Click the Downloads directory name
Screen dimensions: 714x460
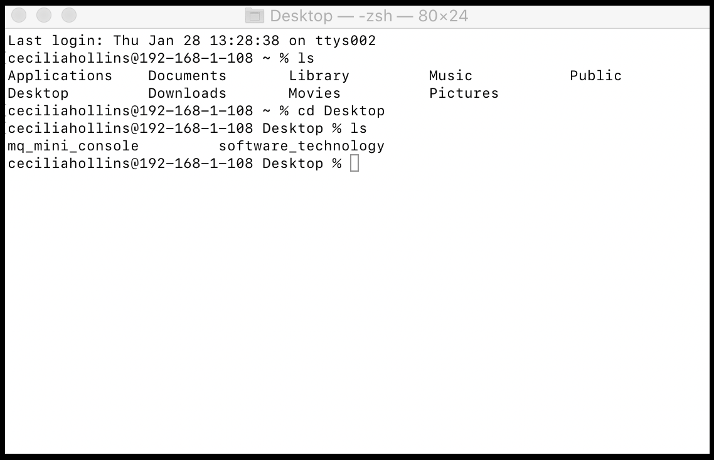click(x=187, y=93)
